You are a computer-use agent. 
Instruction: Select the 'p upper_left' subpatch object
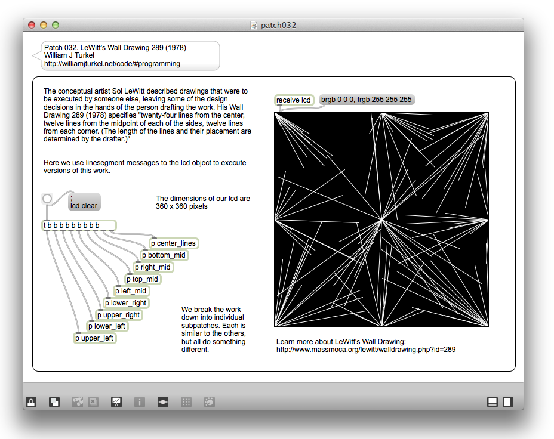(x=94, y=338)
